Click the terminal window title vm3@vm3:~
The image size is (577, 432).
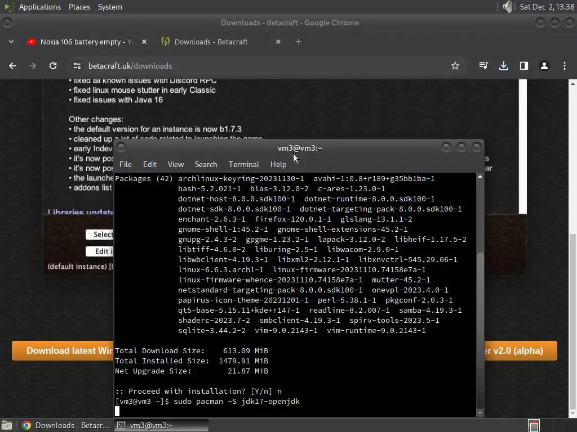tap(300, 148)
